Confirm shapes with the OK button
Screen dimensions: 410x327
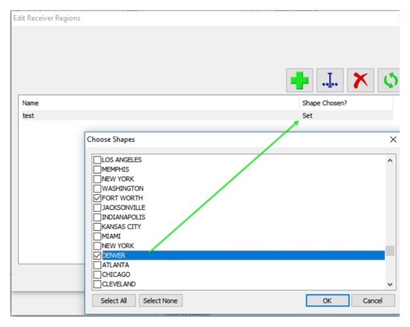coord(327,301)
